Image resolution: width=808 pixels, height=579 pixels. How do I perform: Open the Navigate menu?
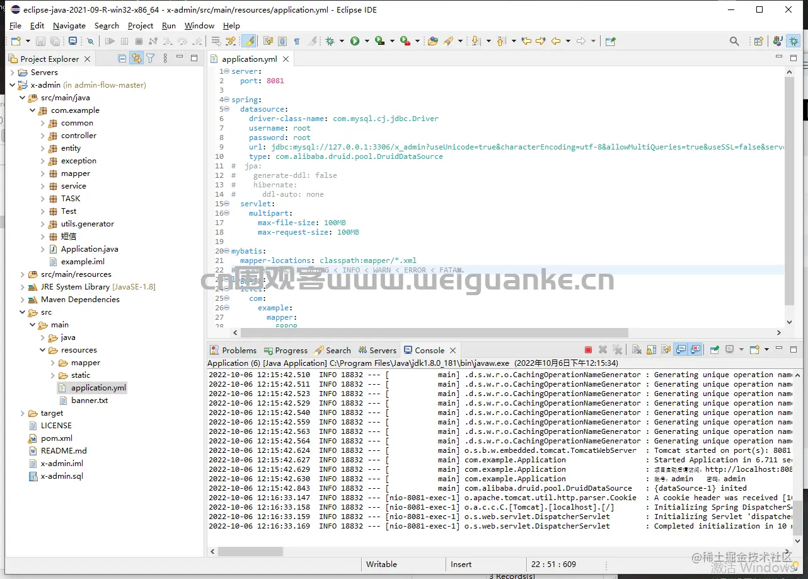(x=69, y=25)
